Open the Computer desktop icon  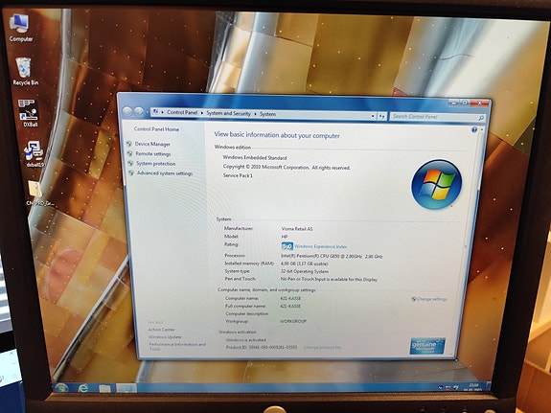point(20,28)
